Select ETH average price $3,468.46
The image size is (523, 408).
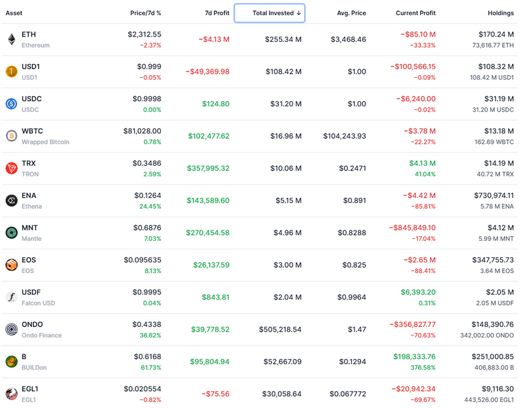(348, 39)
